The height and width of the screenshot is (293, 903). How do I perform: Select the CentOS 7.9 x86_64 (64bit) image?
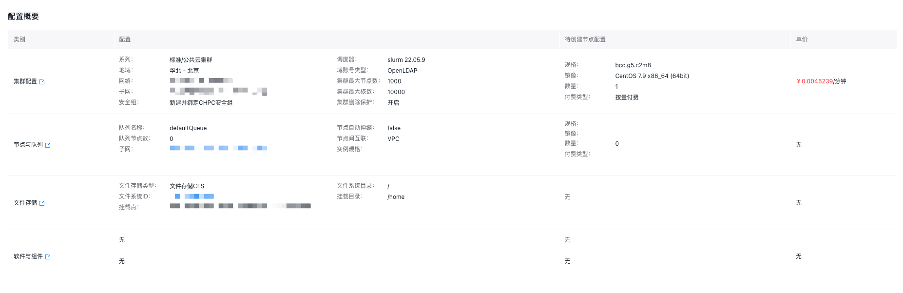(x=652, y=76)
